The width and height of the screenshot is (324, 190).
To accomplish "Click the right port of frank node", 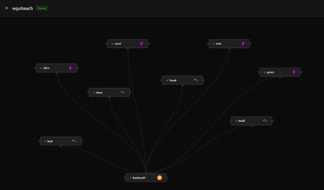I will (203, 80).
